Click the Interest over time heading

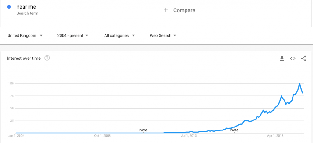point(24,58)
